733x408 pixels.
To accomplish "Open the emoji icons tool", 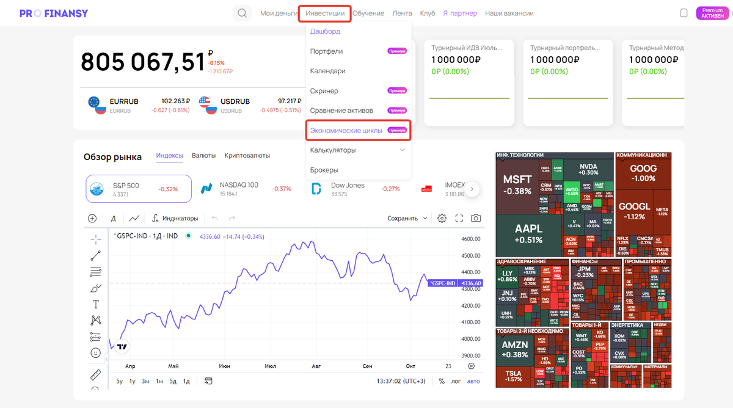I will (95, 353).
